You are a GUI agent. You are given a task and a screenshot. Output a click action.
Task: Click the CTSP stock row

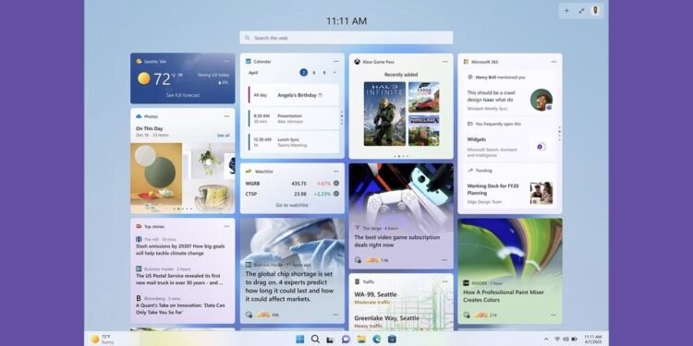[x=292, y=194]
